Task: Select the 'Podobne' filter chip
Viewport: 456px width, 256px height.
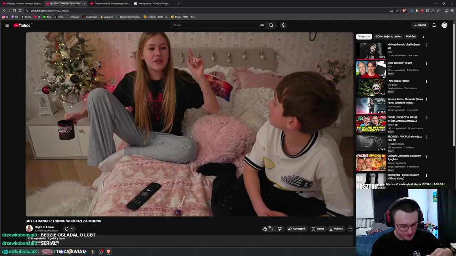Action: click(x=411, y=37)
